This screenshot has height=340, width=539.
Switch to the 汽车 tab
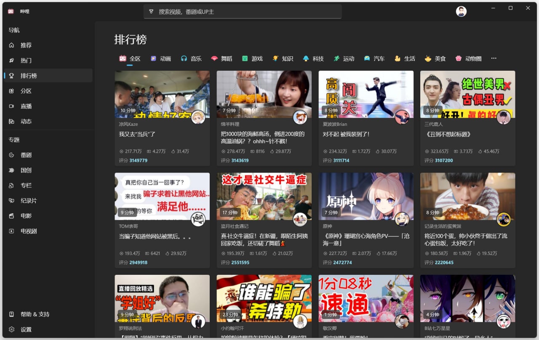[374, 58]
